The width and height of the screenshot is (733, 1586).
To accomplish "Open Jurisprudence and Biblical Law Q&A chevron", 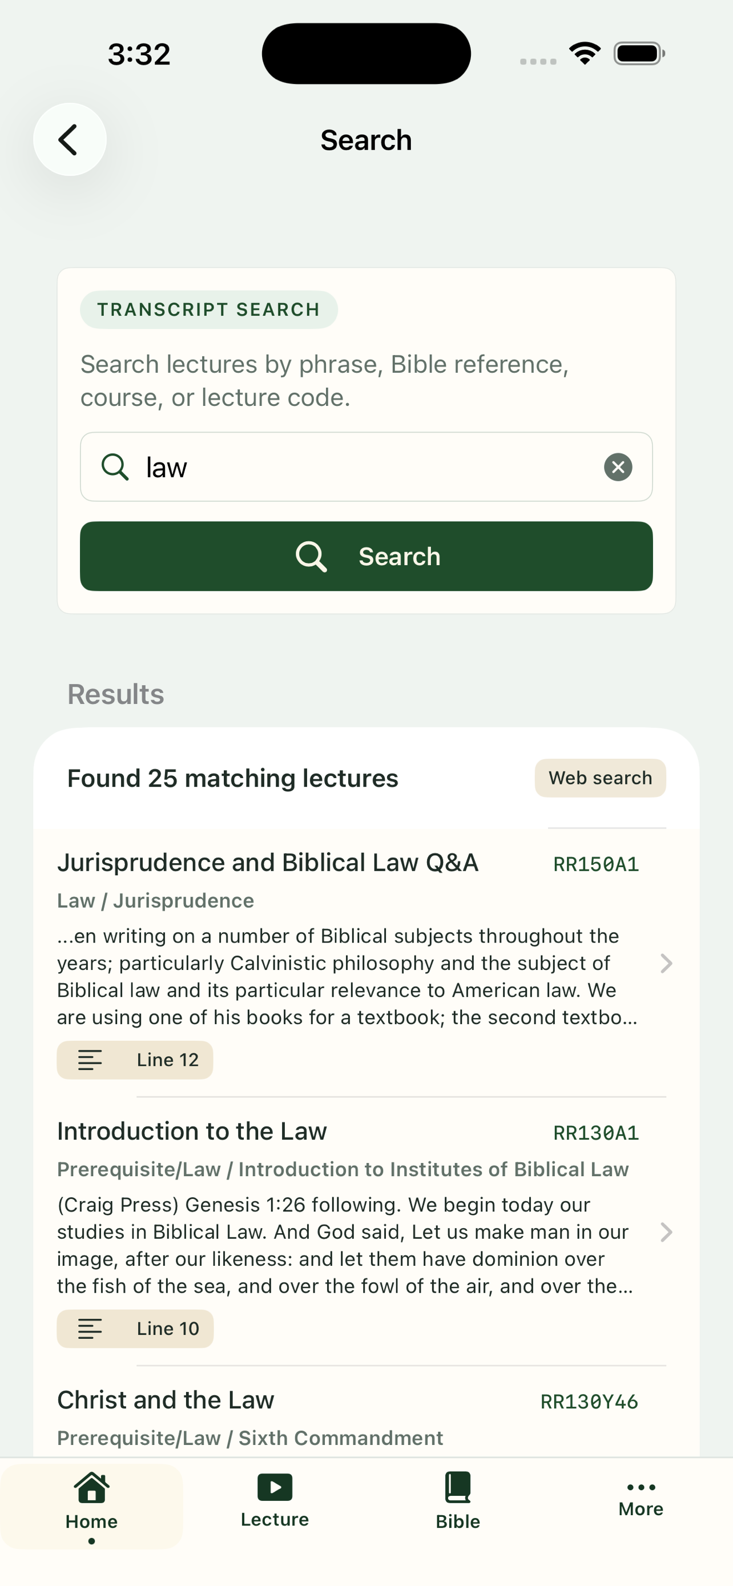I will pyautogui.click(x=666, y=964).
